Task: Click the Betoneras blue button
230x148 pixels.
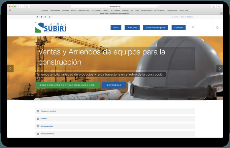Action: pyautogui.click(x=114, y=85)
